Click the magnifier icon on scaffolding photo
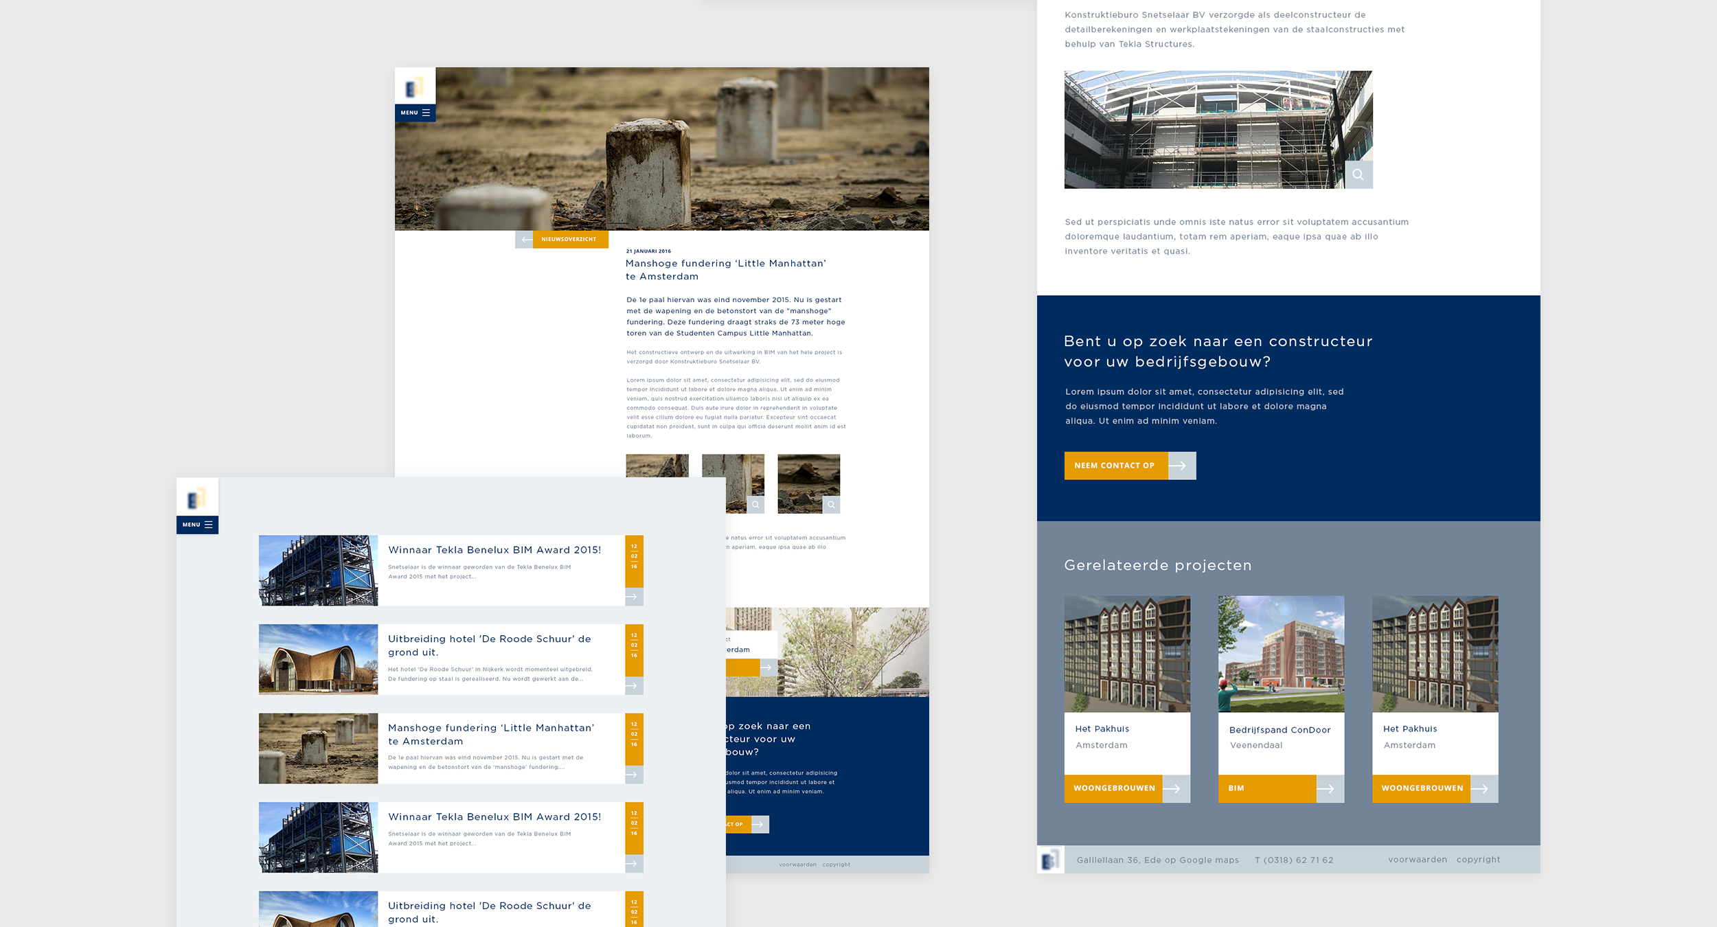The image size is (1717, 927). pyautogui.click(x=1358, y=174)
